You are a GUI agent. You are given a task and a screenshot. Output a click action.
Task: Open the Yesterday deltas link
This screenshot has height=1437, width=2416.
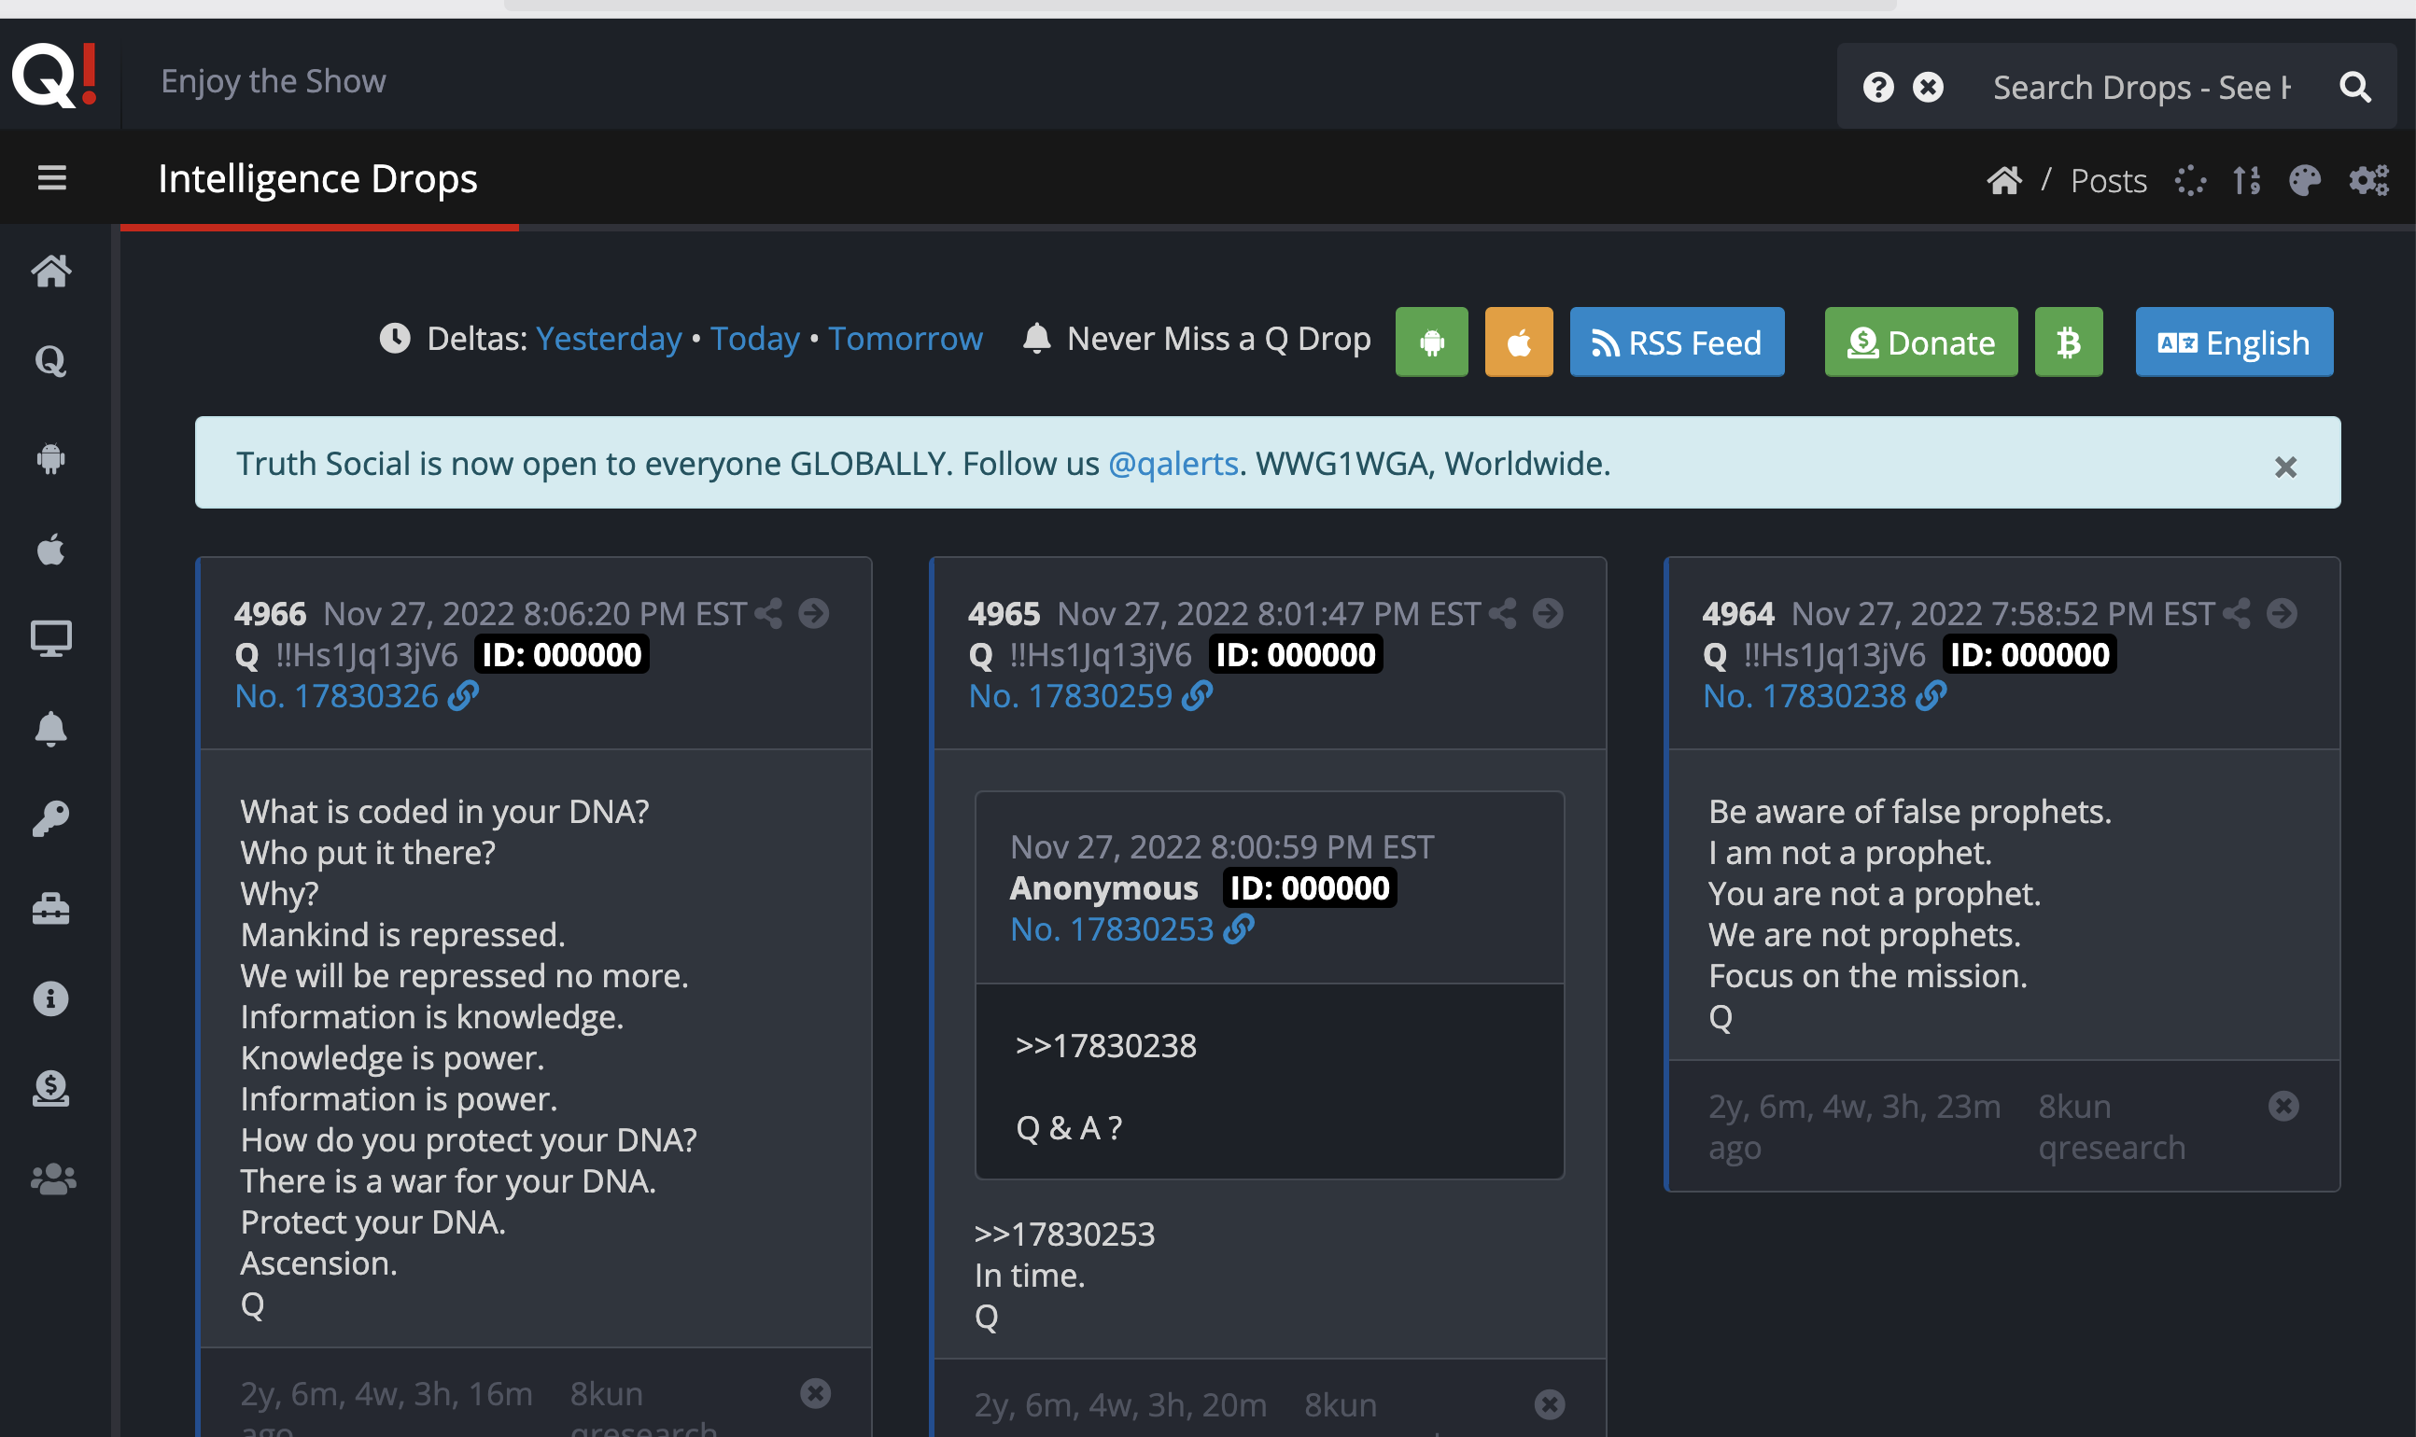(x=609, y=339)
